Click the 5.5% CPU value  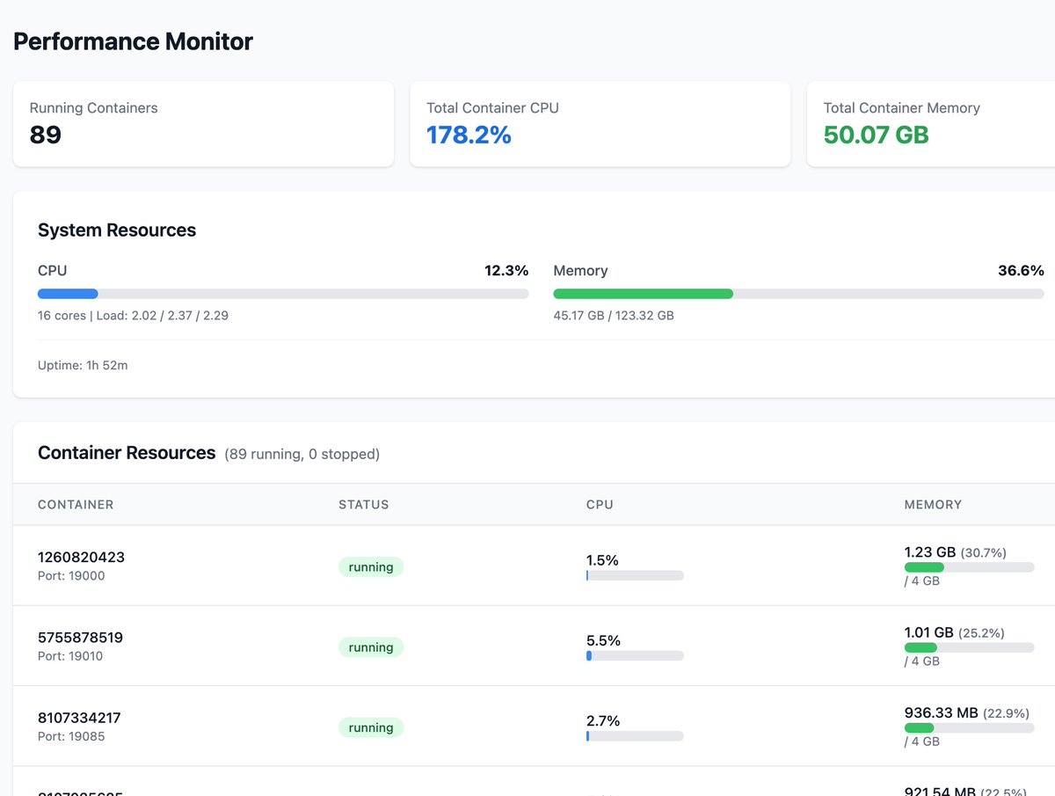(x=603, y=640)
